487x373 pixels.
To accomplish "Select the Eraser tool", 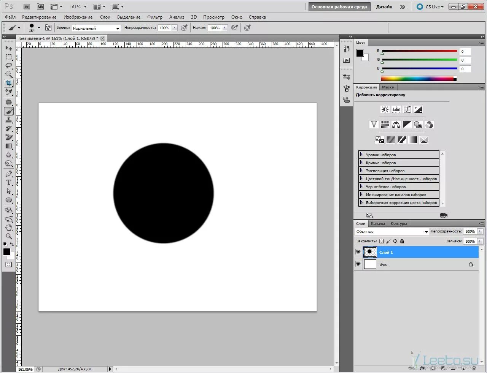I will pyautogui.click(x=9, y=137).
